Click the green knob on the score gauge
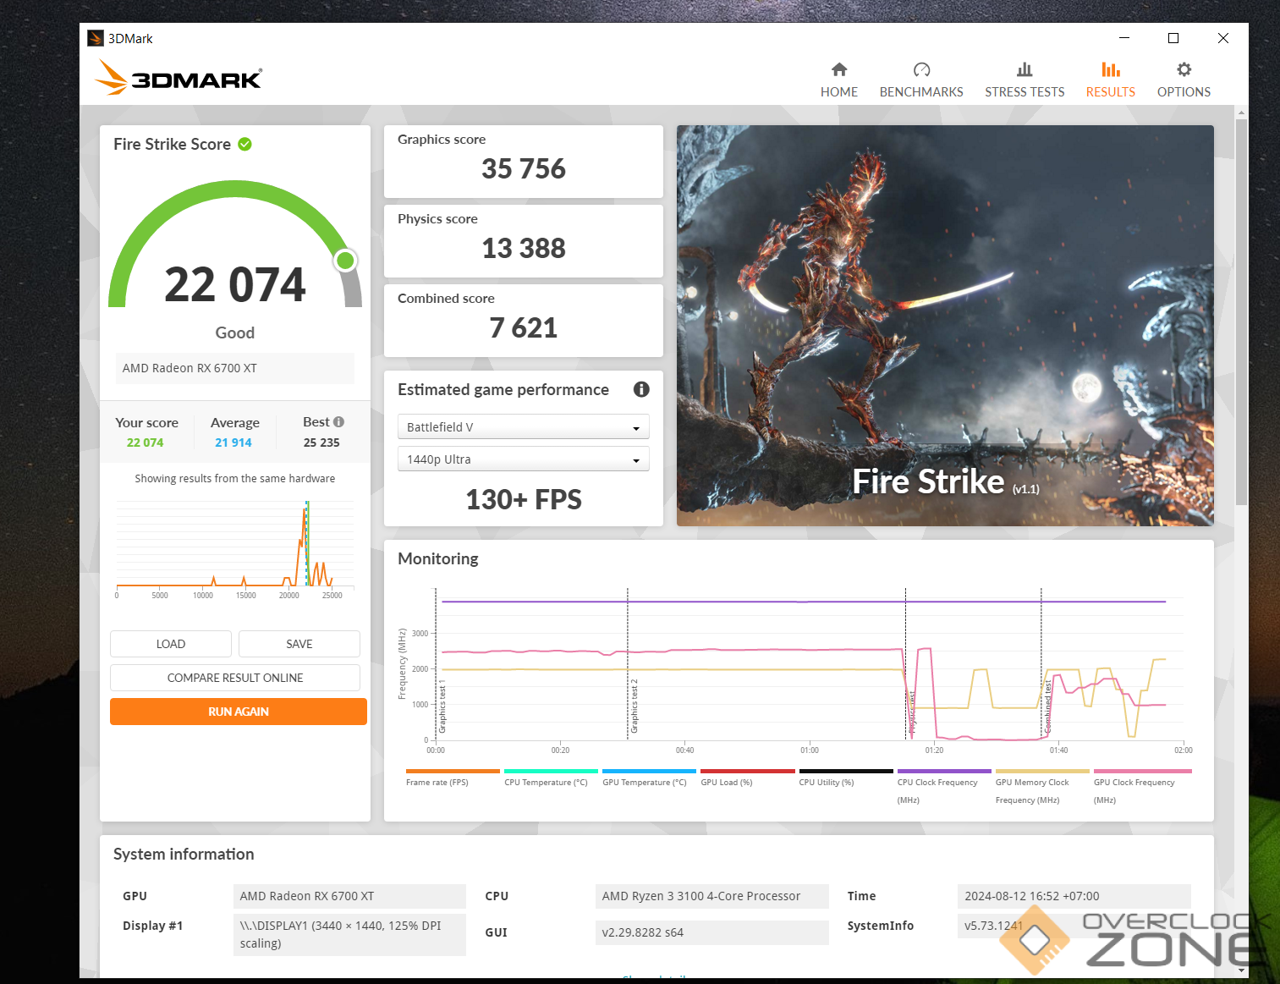1280x984 pixels. coord(345,261)
